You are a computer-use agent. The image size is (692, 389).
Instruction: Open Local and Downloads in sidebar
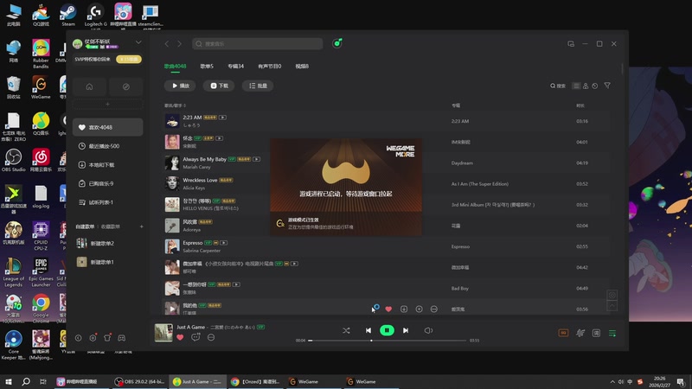[x=107, y=164]
